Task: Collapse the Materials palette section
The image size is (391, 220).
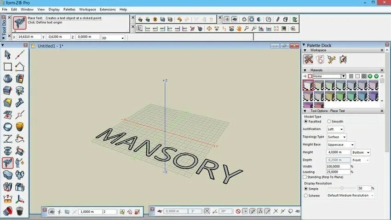Action: click(x=305, y=70)
